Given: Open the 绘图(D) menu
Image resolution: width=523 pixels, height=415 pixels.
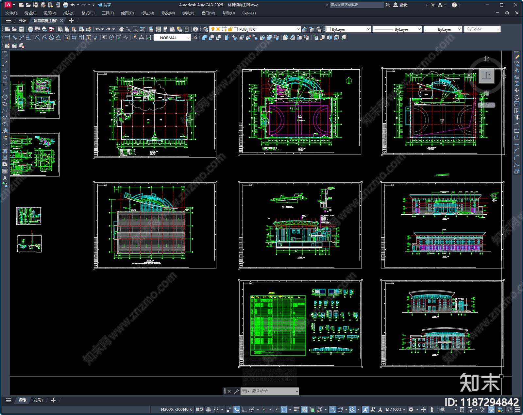Looking at the screenshot, I should [x=127, y=13].
